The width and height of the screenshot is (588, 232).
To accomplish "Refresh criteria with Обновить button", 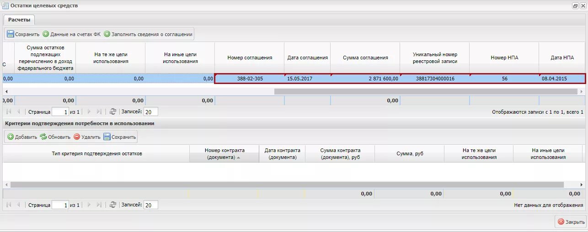I will point(55,137).
